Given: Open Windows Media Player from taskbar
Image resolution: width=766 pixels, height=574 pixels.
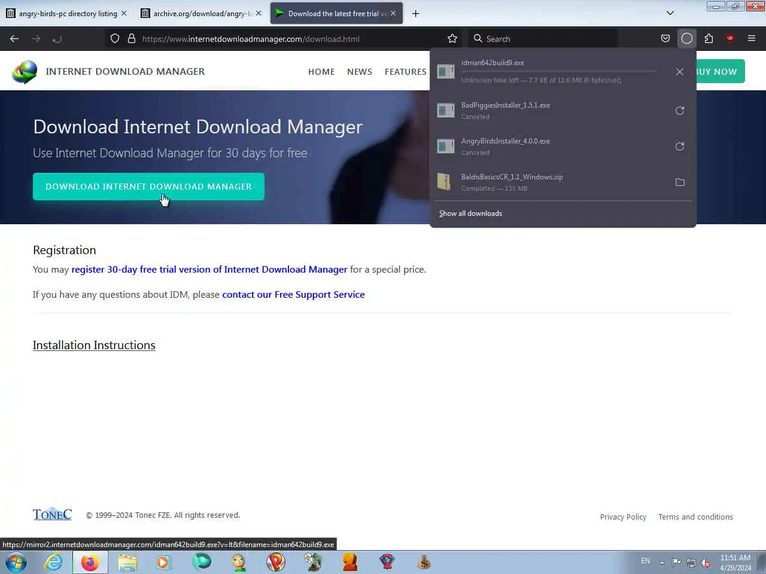Looking at the screenshot, I should click(164, 562).
